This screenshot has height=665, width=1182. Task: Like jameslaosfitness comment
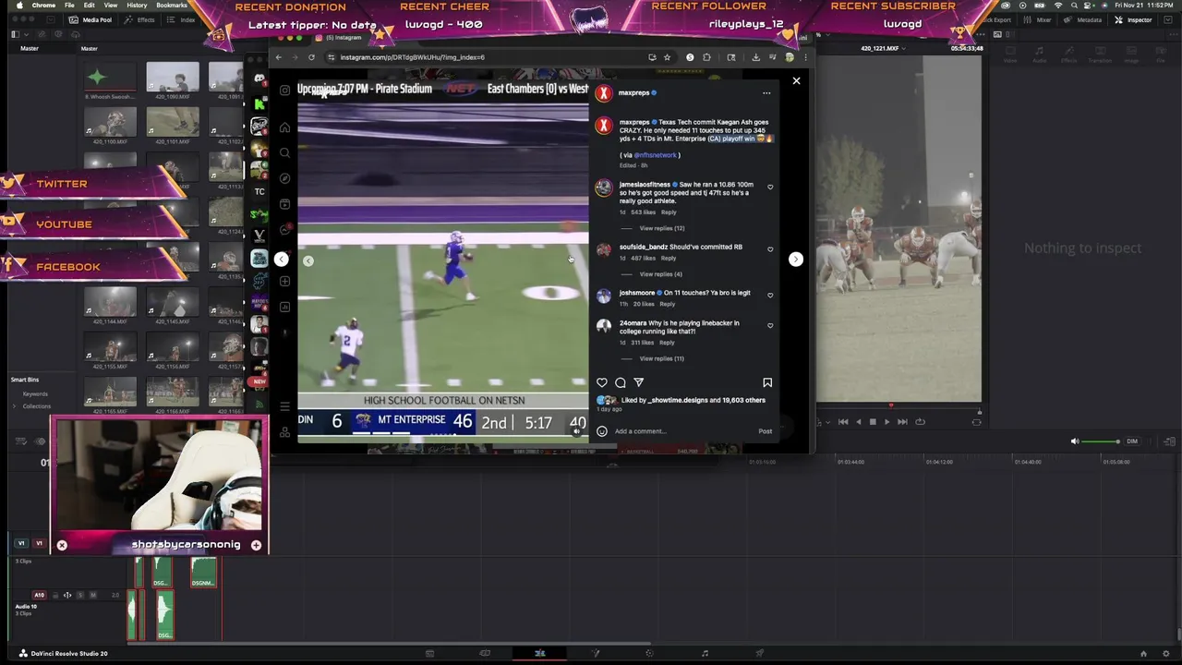tap(771, 187)
